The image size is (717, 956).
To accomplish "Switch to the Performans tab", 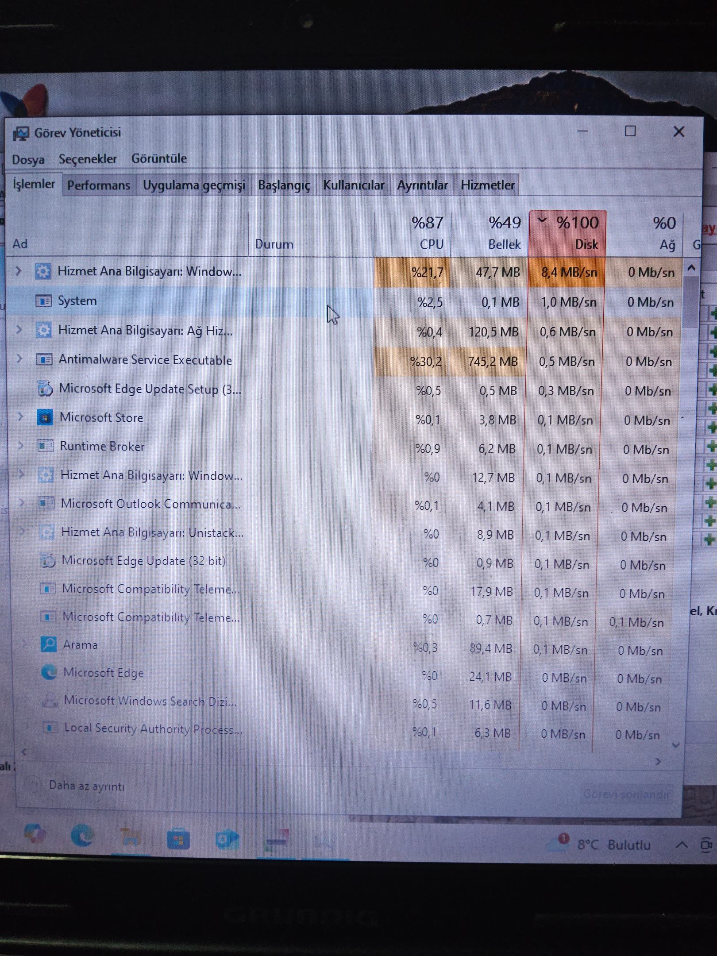I will tap(99, 185).
